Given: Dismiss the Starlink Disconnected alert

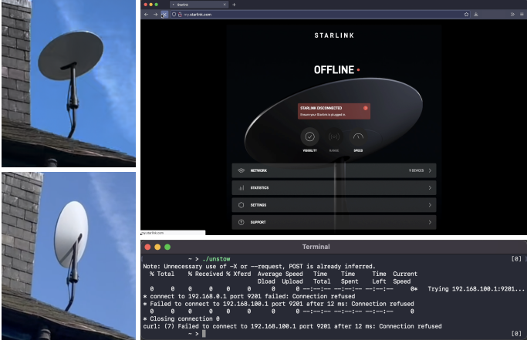Looking at the screenshot, I should 365,108.
